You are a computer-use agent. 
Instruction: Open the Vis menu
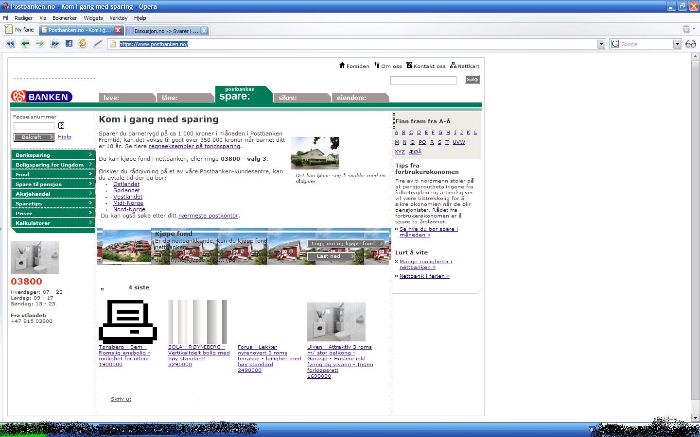coord(43,18)
